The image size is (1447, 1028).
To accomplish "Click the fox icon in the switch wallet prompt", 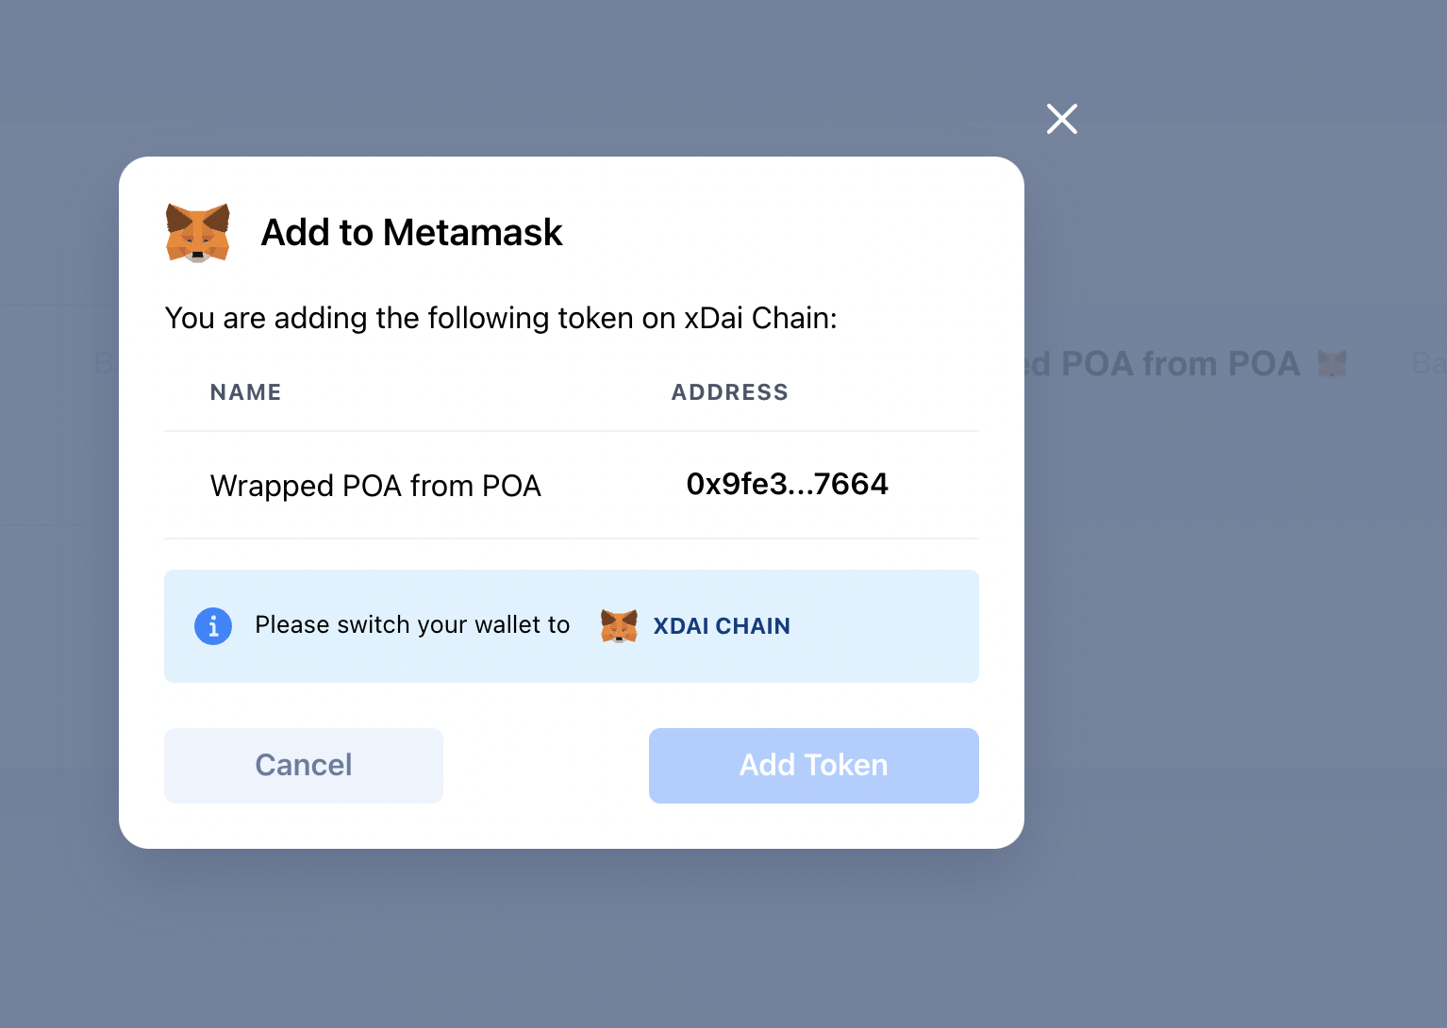I will pyautogui.click(x=620, y=625).
